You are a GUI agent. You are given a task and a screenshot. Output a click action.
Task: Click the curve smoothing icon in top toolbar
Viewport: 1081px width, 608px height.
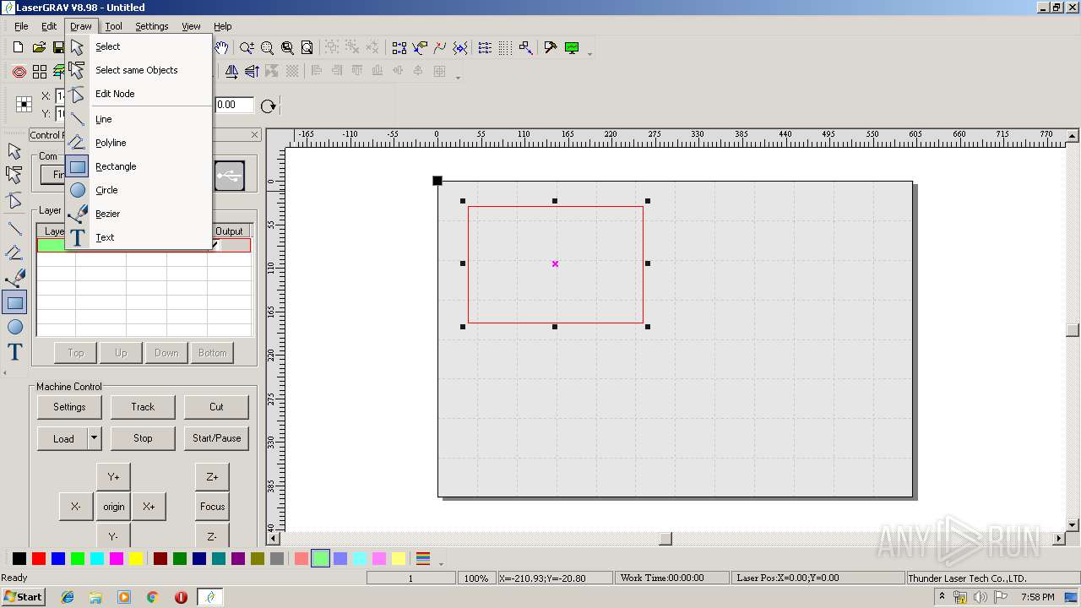click(x=440, y=48)
